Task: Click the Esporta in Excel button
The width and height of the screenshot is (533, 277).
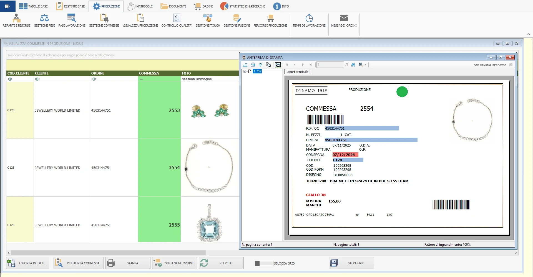Action: pyautogui.click(x=27, y=263)
